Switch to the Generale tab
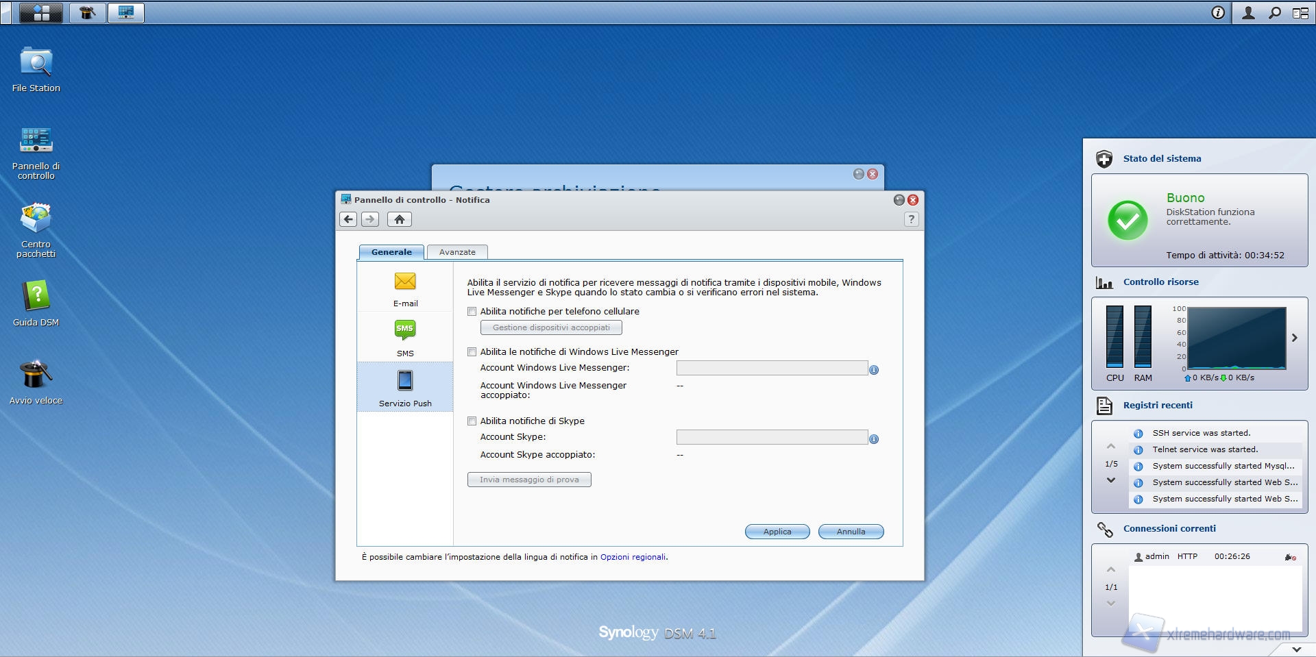Viewport: 1316px width, 657px height. 391,252
